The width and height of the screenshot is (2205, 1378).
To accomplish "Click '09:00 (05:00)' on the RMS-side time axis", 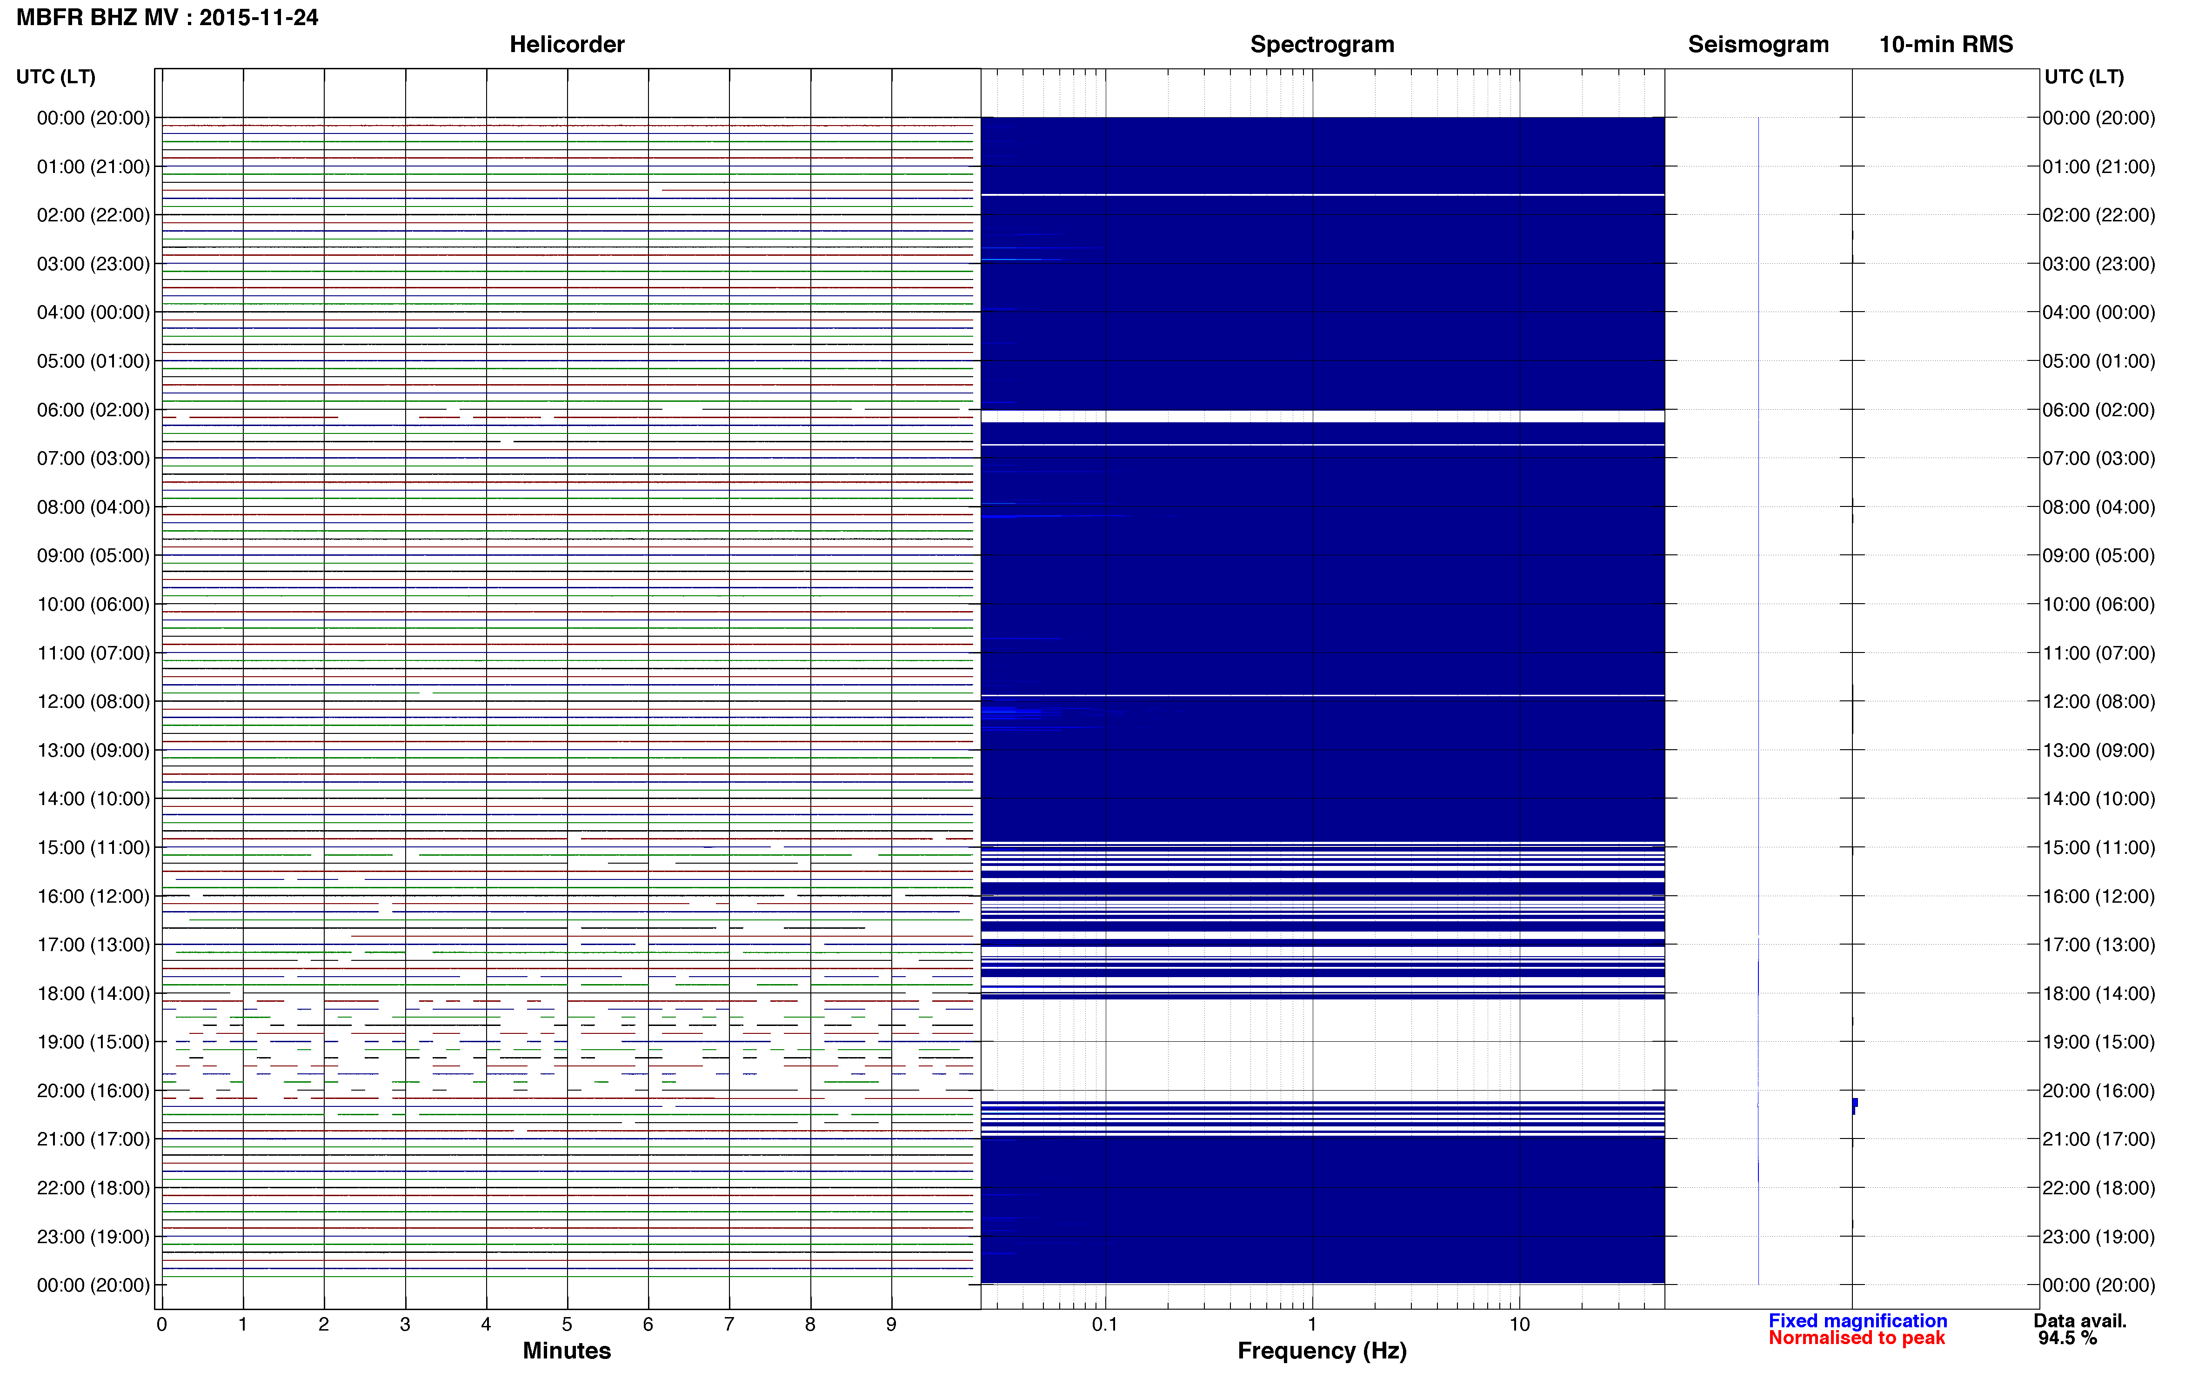I will point(2098,556).
